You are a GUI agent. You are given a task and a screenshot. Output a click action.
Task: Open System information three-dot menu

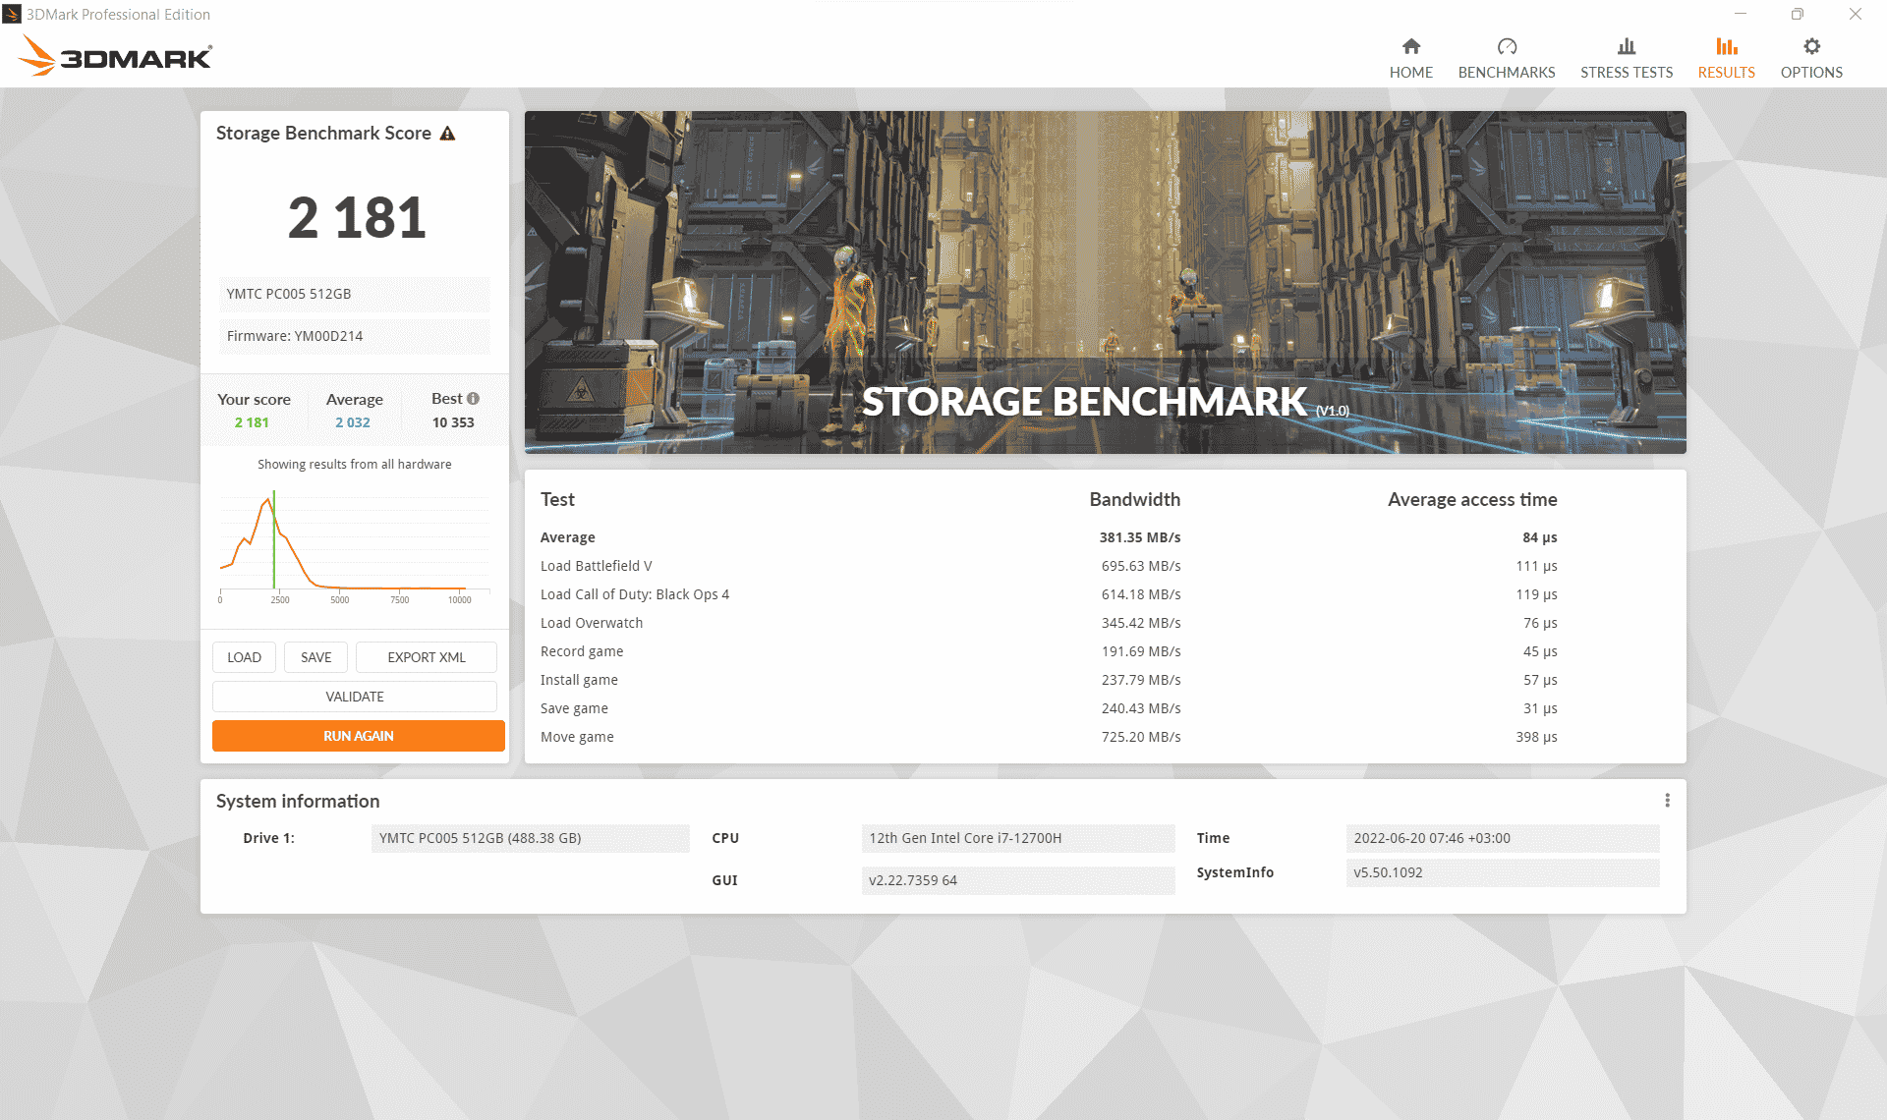(x=1667, y=801)
